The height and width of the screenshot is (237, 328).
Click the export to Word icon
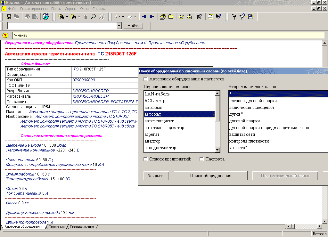point(45,17)
